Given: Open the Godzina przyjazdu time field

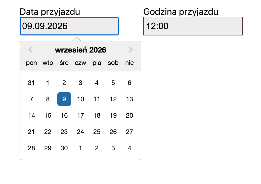Looking at the screenshot, I should coord(193,26).
